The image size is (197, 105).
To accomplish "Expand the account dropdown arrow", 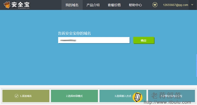I will click(x=192, y=5).
